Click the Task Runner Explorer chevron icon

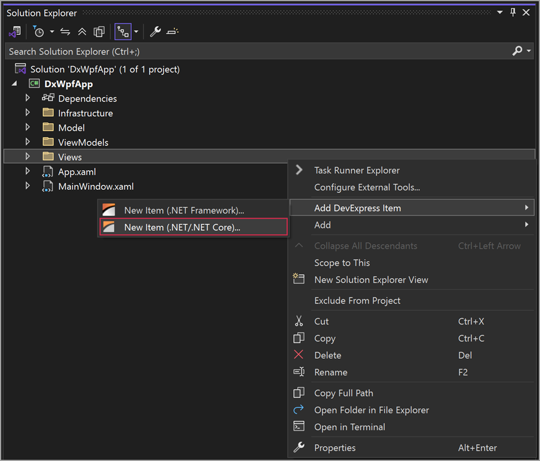tap(299, 170)
